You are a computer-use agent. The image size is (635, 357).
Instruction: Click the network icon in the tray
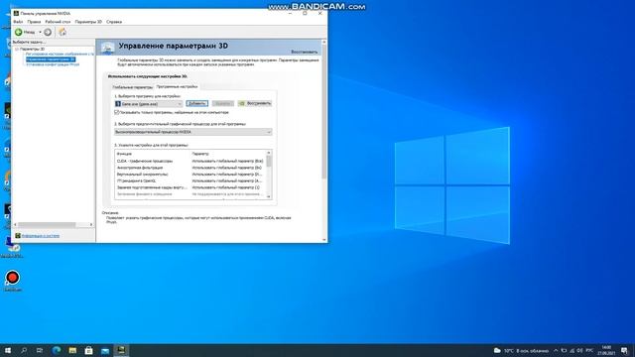click(x=572, y=350)
